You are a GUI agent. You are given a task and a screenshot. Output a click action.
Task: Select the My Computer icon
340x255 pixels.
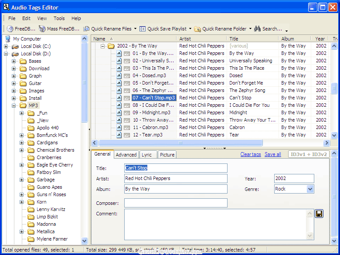coord(8,39)
